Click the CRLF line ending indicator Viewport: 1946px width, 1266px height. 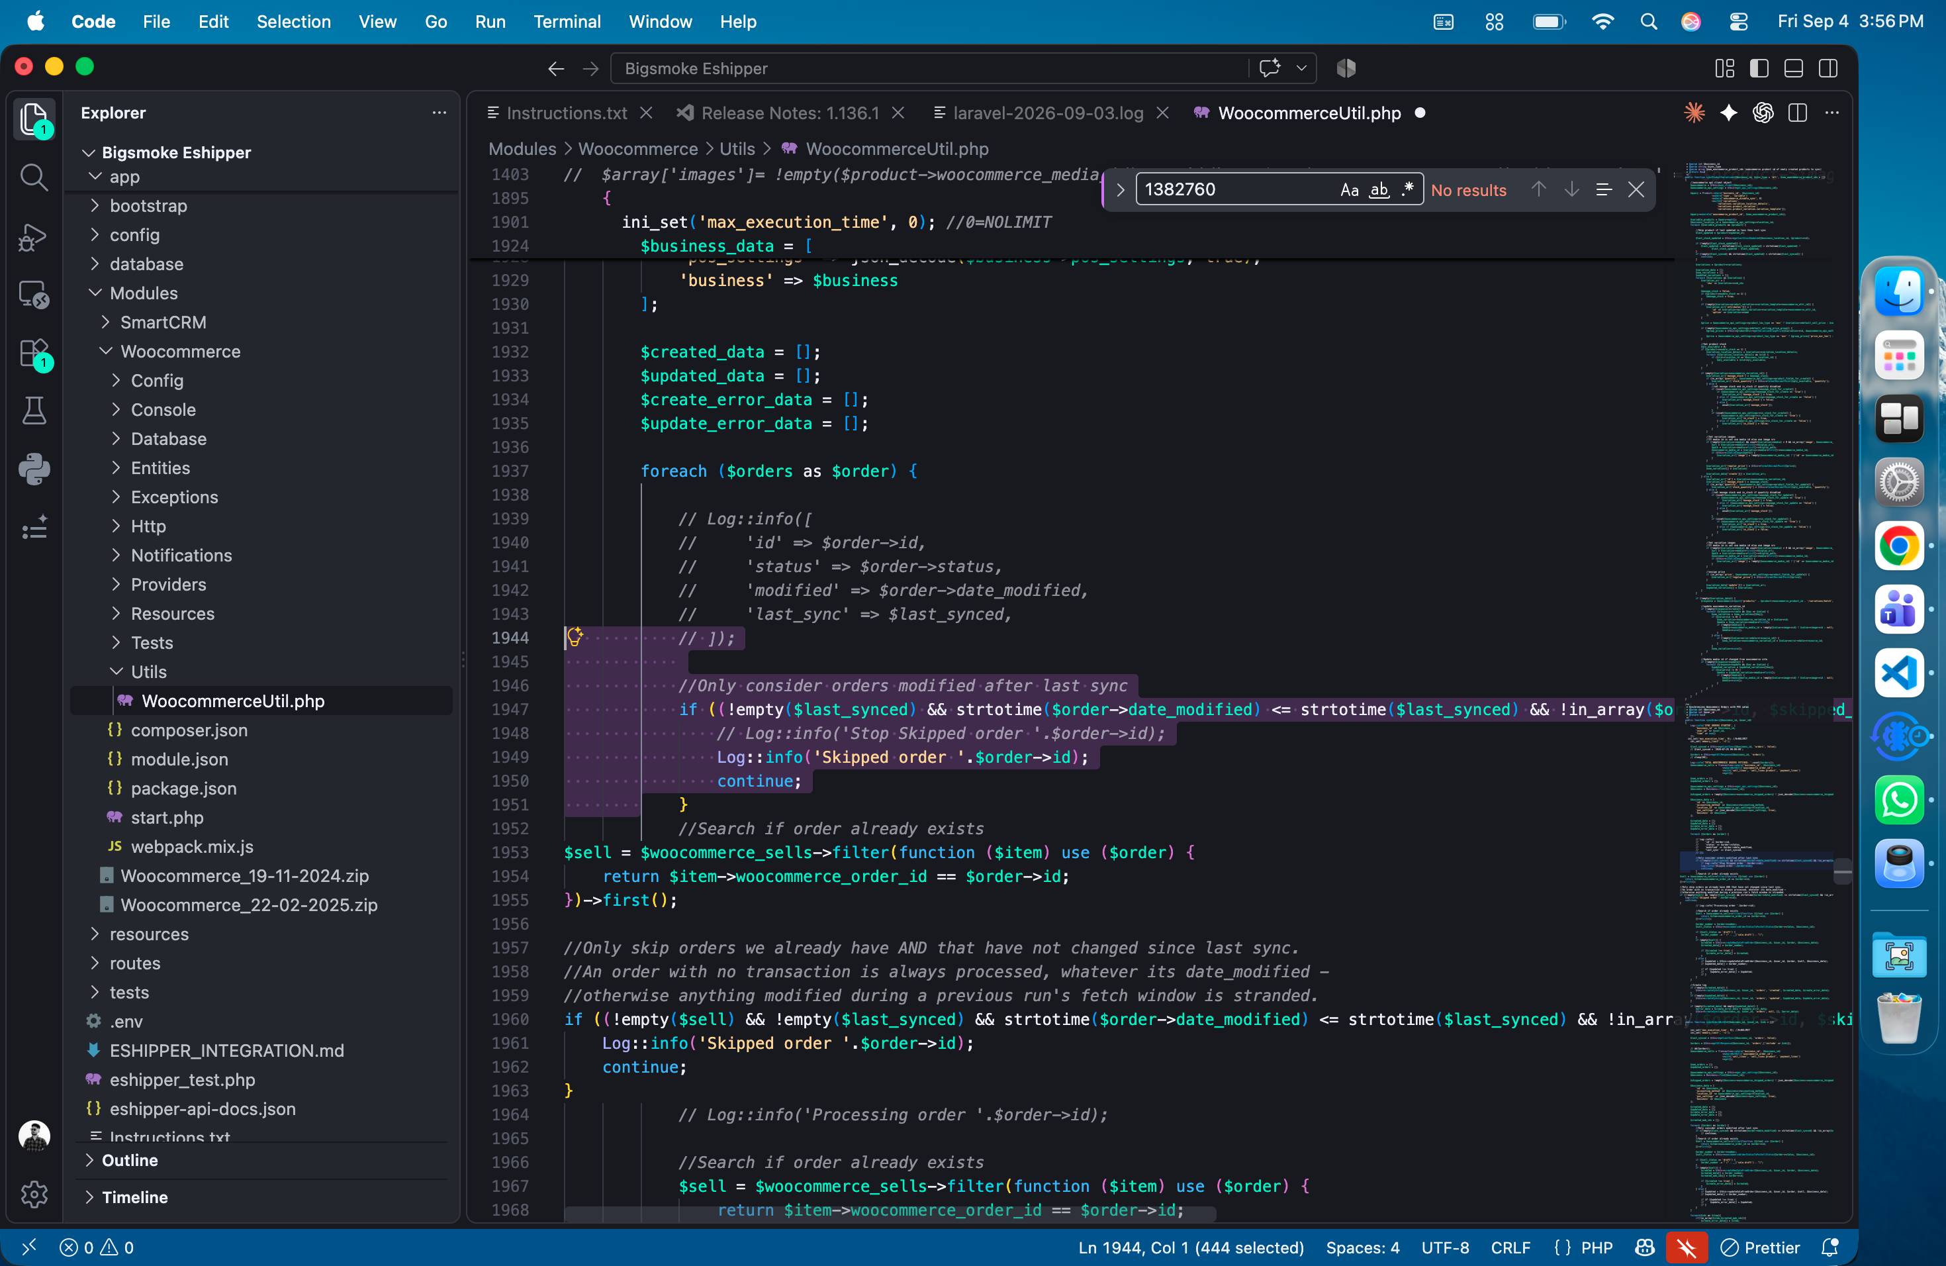tap(1510, 1247)
